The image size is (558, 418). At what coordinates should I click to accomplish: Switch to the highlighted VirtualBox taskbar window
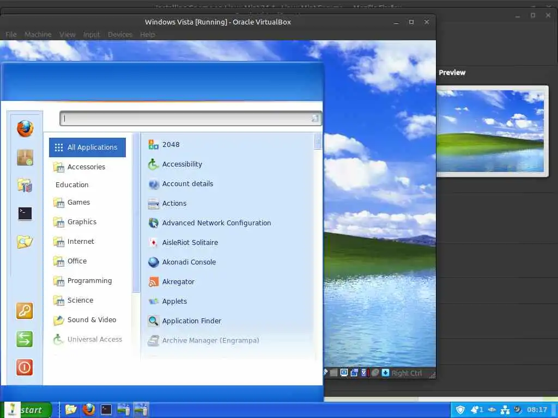pos(141,410)
